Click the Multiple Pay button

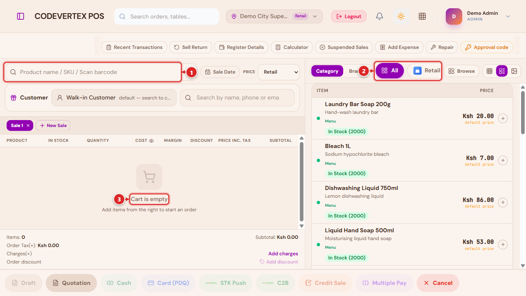click(384, 283)
